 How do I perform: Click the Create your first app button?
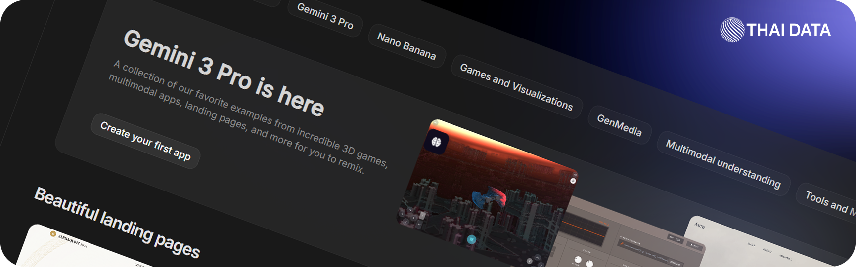click(x=145, y=141)
